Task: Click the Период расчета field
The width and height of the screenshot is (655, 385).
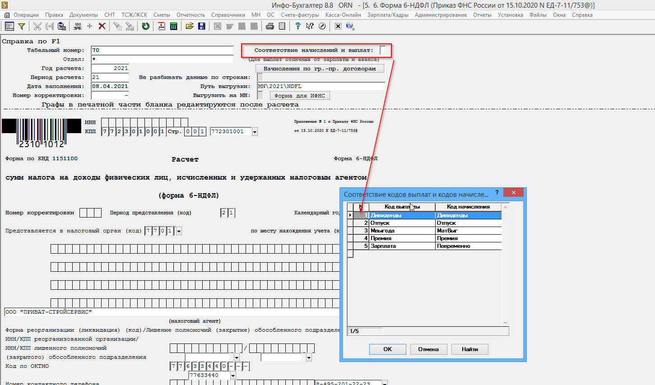Action: (110, 77)
